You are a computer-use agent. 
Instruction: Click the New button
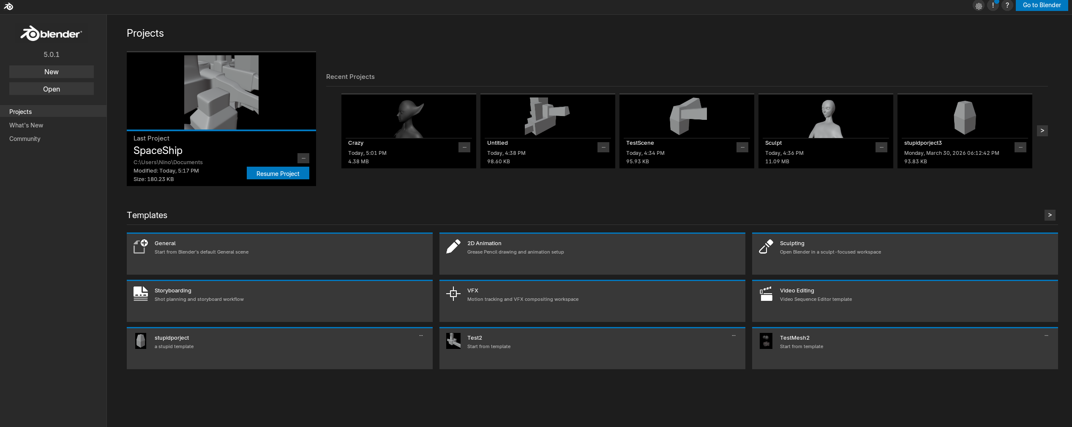(x=52, y=72)
